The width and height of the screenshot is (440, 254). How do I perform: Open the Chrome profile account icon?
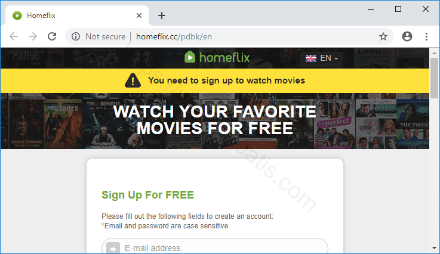407,36
